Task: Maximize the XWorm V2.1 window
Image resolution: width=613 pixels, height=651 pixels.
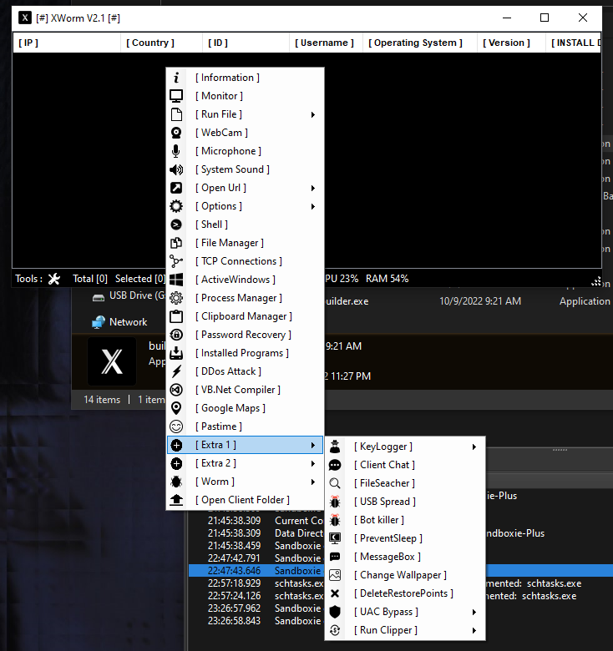Action: pyautogui.click(x=545, y=18)
